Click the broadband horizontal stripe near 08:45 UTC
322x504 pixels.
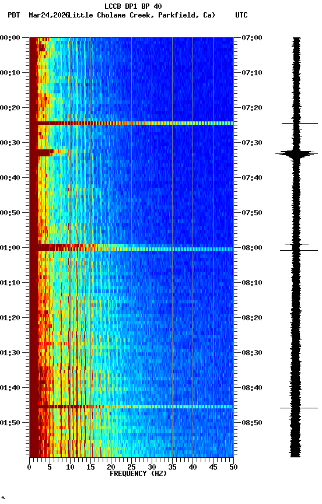pos(135,407)
